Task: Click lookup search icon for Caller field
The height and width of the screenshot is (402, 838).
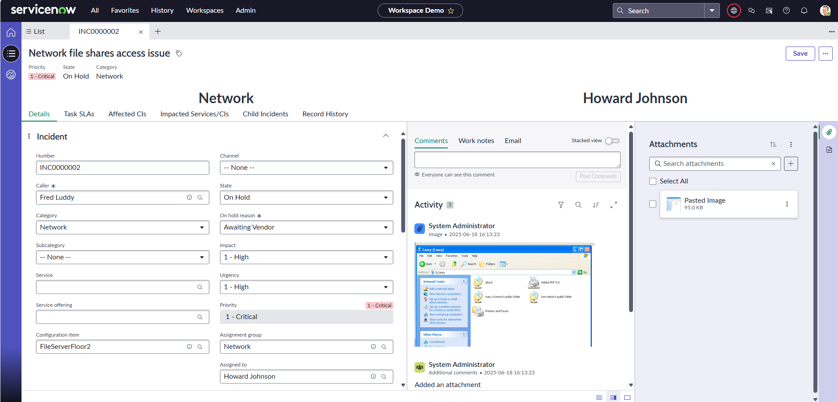Action: tap(200, 197)
